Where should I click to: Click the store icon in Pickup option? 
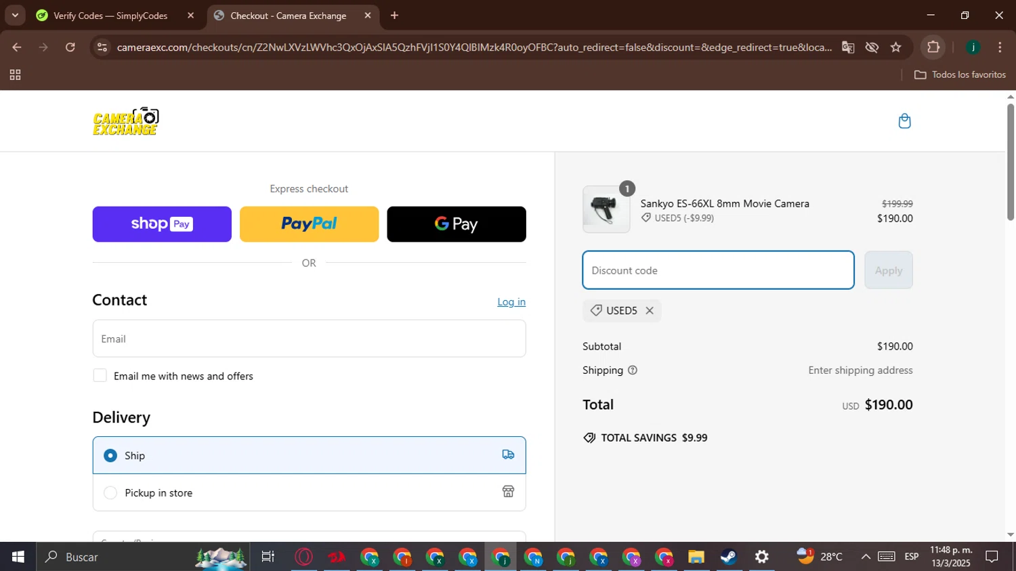point(508,492)
